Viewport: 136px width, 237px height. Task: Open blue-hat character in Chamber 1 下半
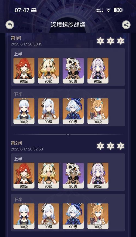(x=73, y=111)
